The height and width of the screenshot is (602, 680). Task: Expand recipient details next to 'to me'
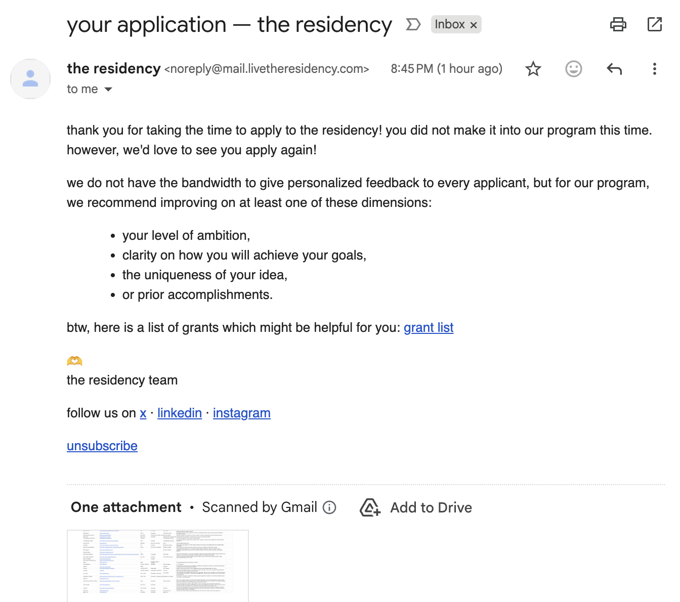[x=108, y=90]
